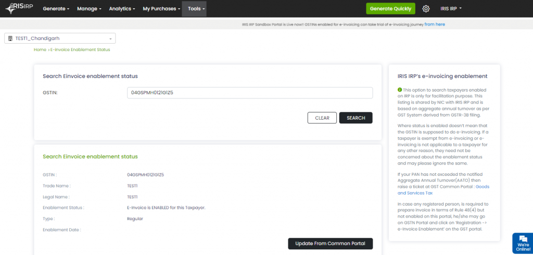
Task: Expand the Generate menu
Action: coord(56,9)
